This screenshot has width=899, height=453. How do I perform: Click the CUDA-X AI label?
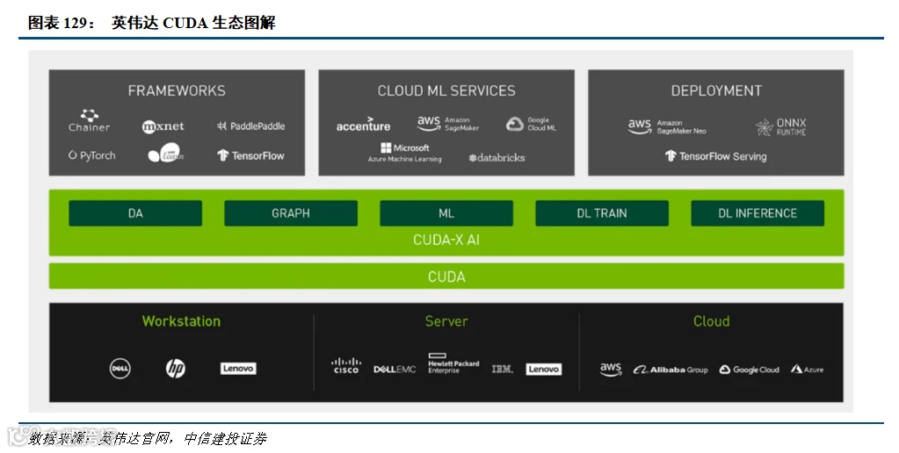446,240
